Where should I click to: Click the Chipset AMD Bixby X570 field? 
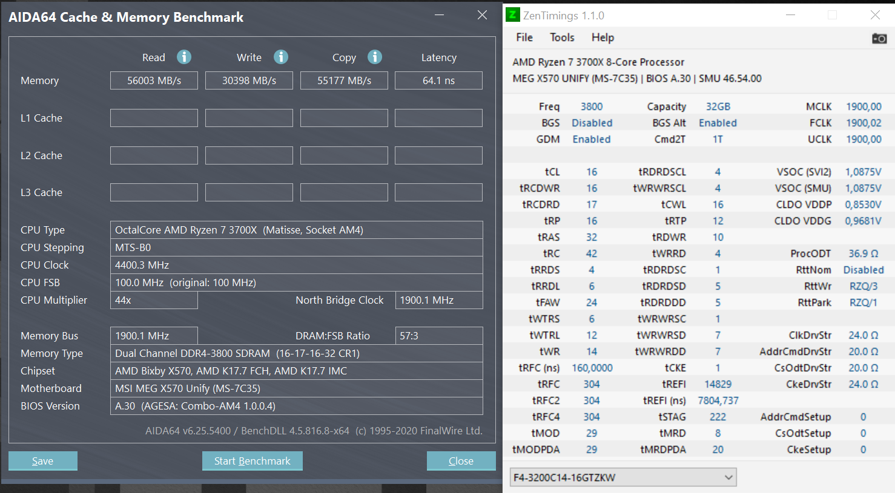click(297, 371)
